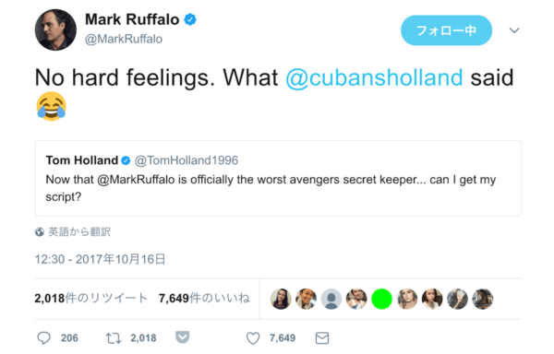
Task: Click the reply speech bubble icon
Action: coord(43,337)
